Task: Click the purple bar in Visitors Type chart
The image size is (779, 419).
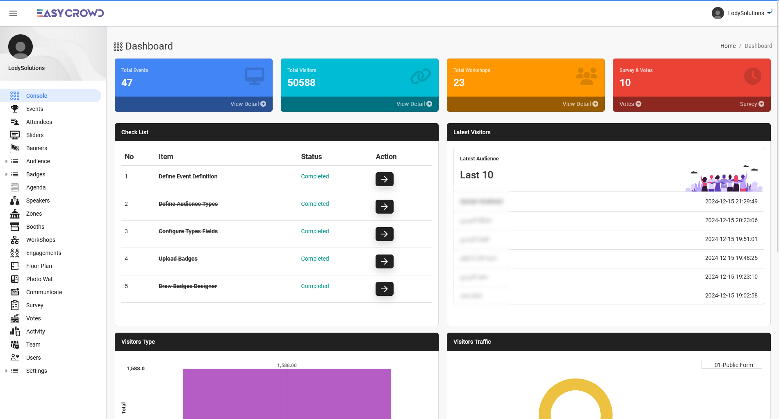Action: click(287, 393)
